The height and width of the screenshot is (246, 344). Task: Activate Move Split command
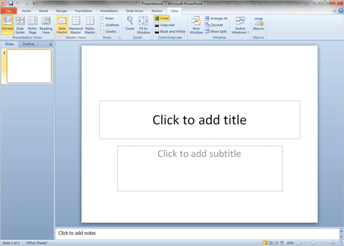tap(216, 32)
